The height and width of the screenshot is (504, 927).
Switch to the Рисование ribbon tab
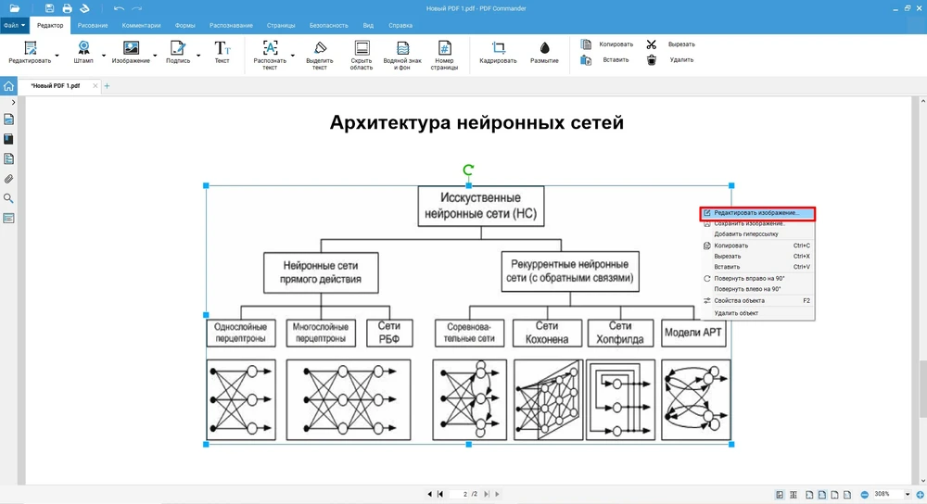[92, 25]
